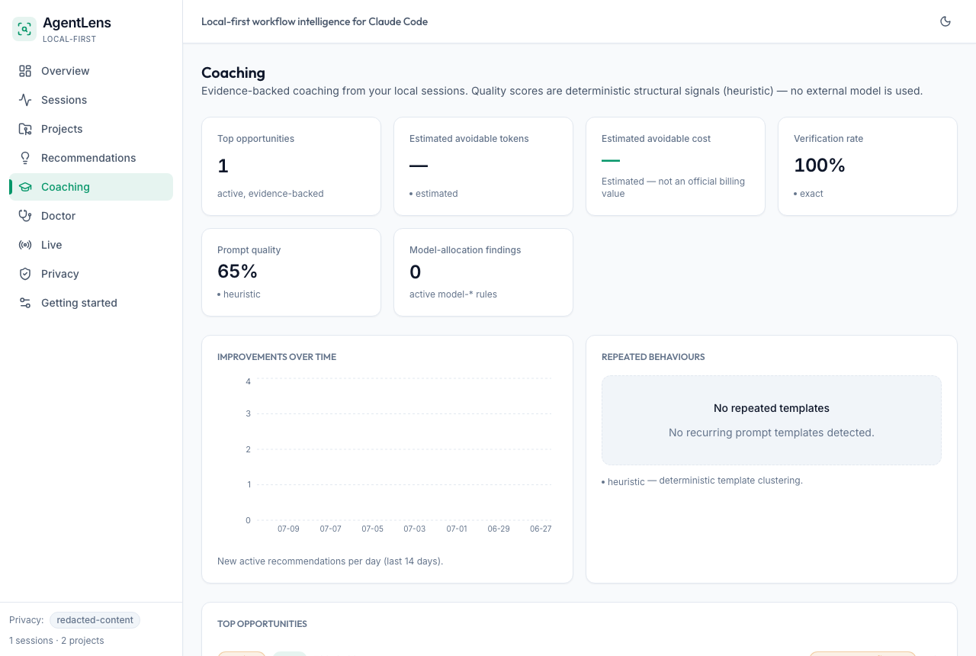The width and height of the screenshot is (976, 656).
Task: Open the Getting started guide
Action: [x=91, y=303]
